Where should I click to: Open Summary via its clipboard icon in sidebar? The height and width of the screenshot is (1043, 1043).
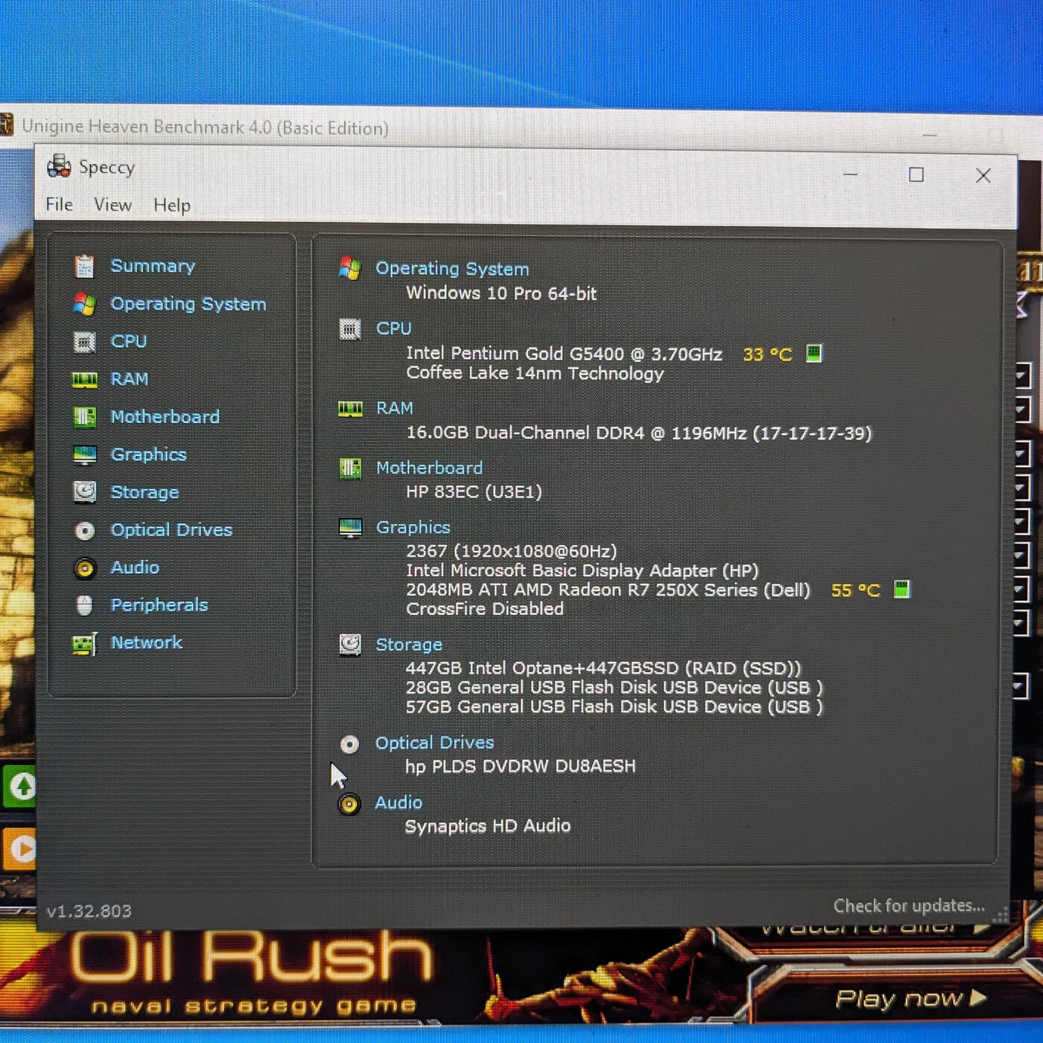[85, 266]
